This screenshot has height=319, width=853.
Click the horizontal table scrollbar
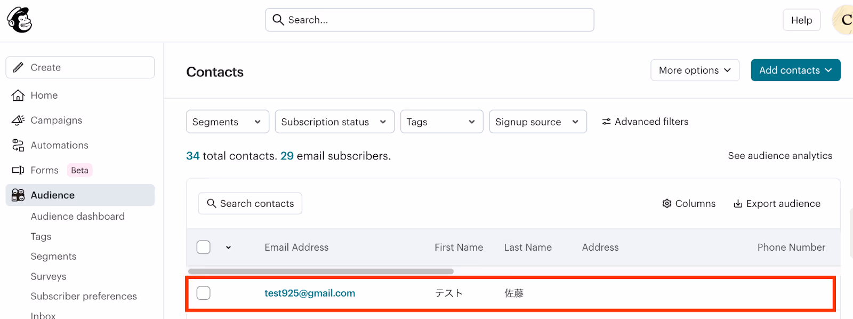[321, 272]
